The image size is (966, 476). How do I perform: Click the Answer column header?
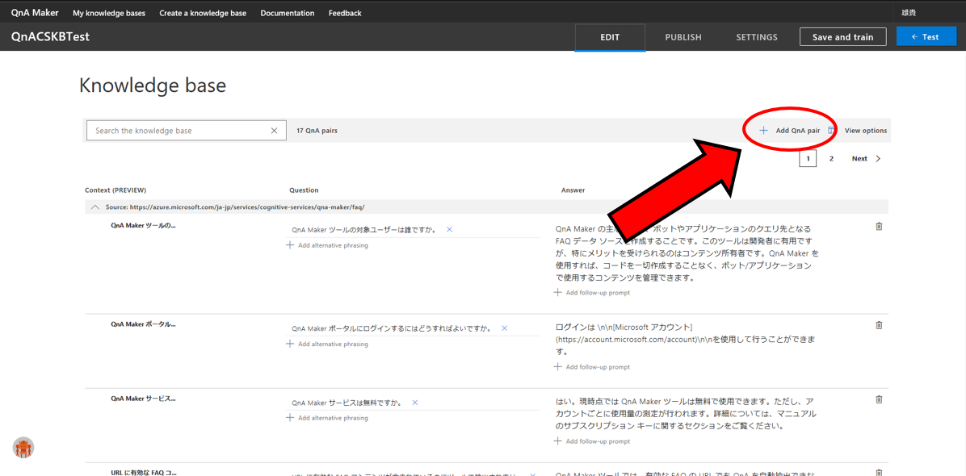pos(573,190)
